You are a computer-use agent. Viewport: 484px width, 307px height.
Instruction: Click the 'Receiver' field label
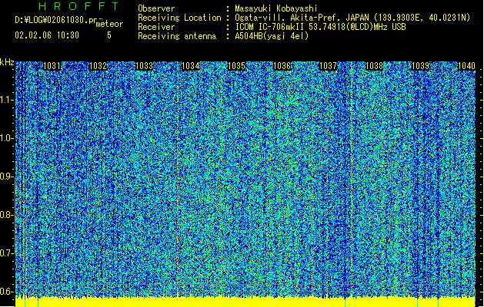(x=156, y=27)
